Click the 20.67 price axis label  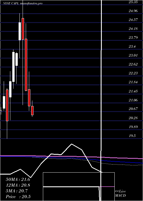(x=133, y=109)
